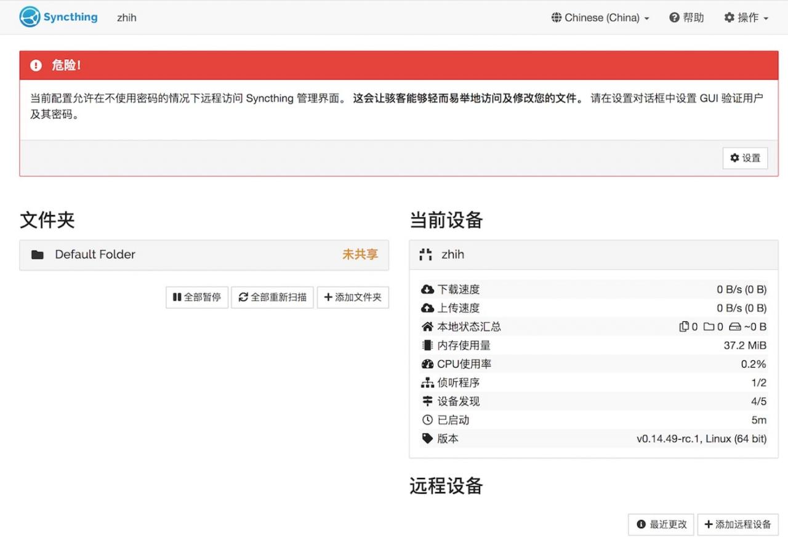The image size is (788, 545).
Task: Click the 当前设备 section heading
Action: [446, 220]
